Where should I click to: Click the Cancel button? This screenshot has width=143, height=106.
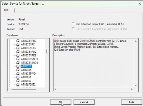pyautogui.click(x=84, y=102)
